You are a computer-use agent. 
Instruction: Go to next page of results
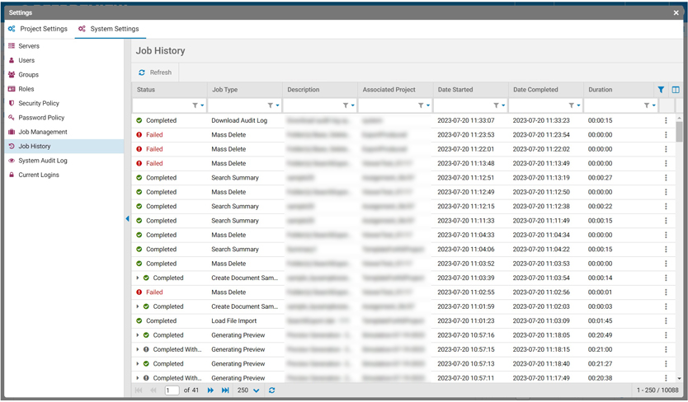click(x=210, y=390)
